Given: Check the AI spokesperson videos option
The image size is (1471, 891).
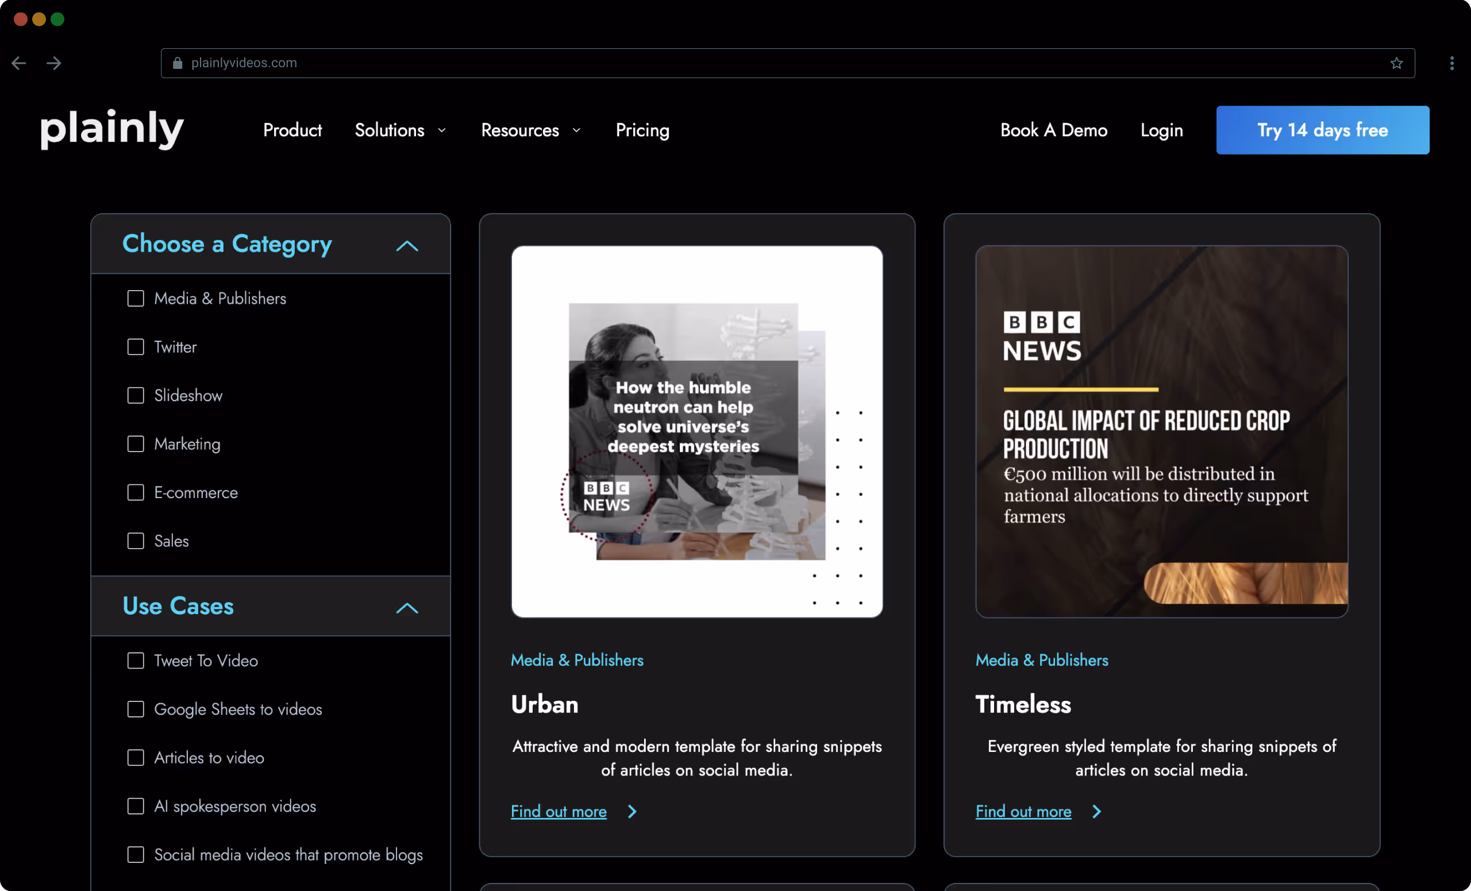Looking at the screenshot, I should point(136,806).
